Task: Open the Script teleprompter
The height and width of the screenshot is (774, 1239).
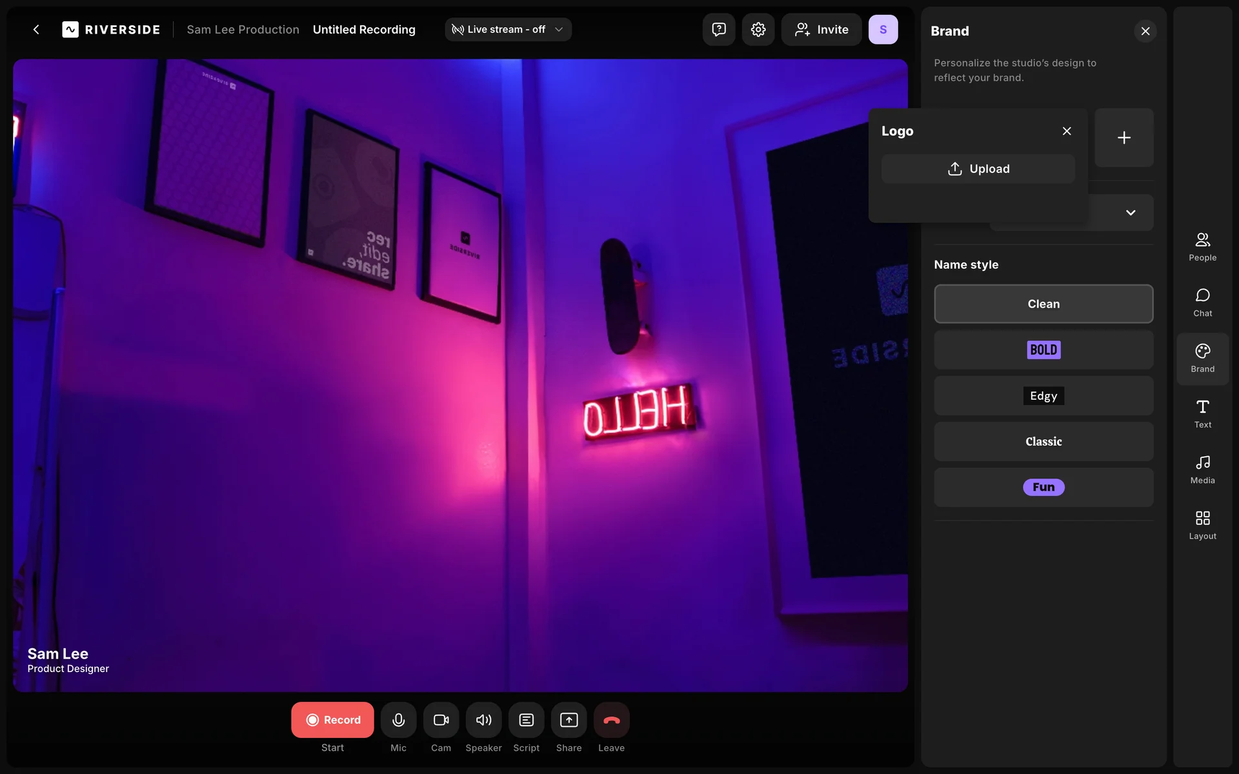Action: pyautogui.click(x=526, y=720)
